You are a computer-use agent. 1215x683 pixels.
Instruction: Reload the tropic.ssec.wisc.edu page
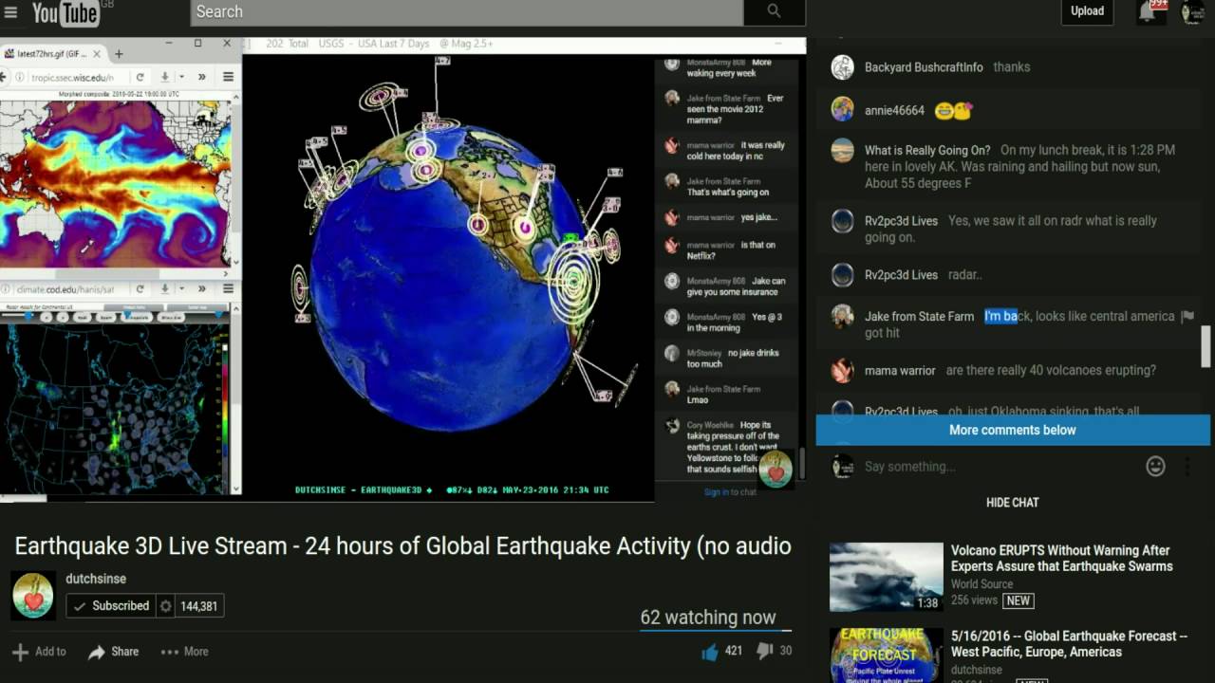coord(140,77)
